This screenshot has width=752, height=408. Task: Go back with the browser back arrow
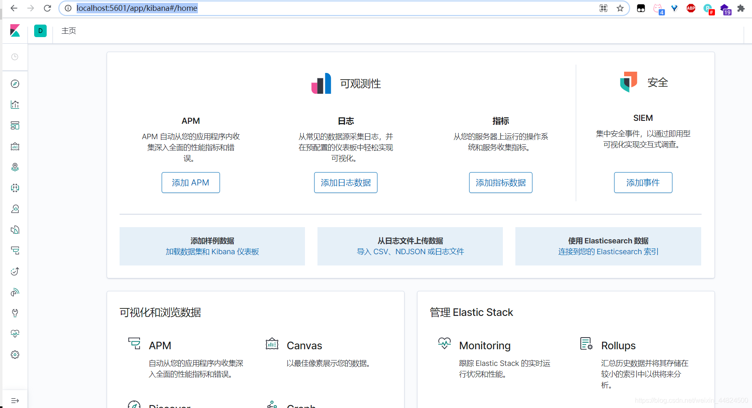[x=14, y=8]
